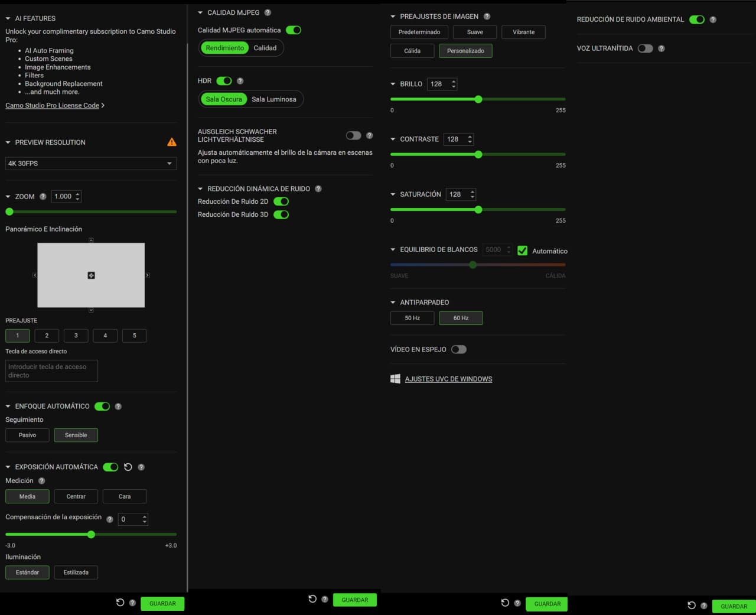Open the Camo Studio Pro License Code link
Image resolution: width=756 pixels, height=615 pixels.
coord(52,105)
